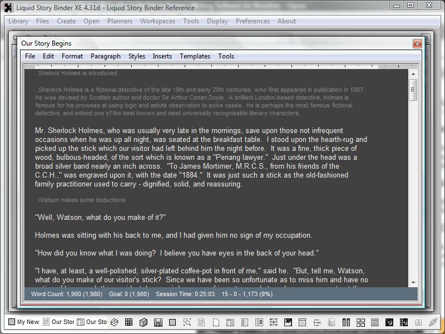Click the three horizontal bars icon

point(375,322)
